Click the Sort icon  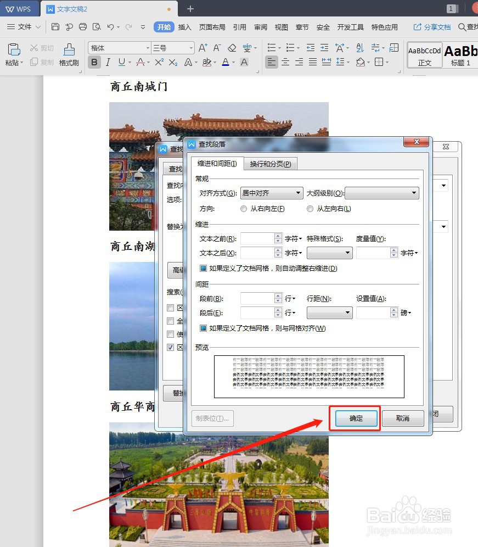(360, 48)
